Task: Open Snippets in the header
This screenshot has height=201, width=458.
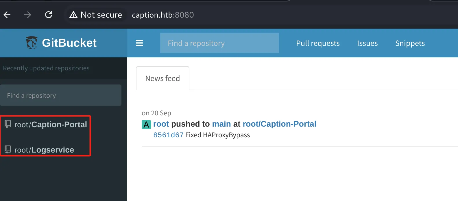Action: (410, 43)
